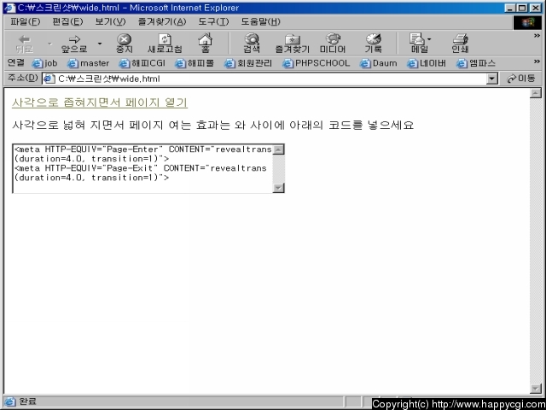Click the Forward (앞으로) toolbar button
Viewport: 546px width, 410px height.
coord(74,44)
